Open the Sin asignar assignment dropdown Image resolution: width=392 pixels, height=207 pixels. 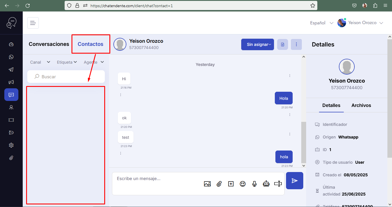click(258, 44)
